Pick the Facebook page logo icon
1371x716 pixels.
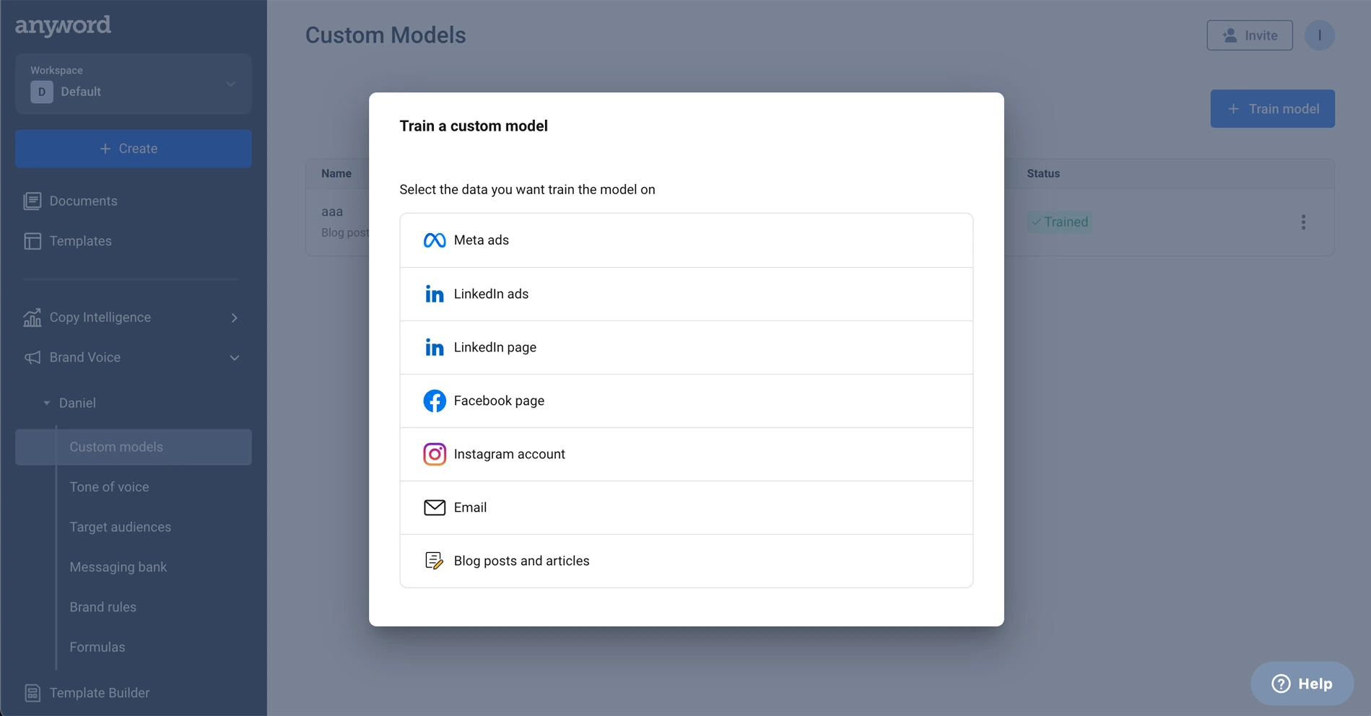[434, 401]
